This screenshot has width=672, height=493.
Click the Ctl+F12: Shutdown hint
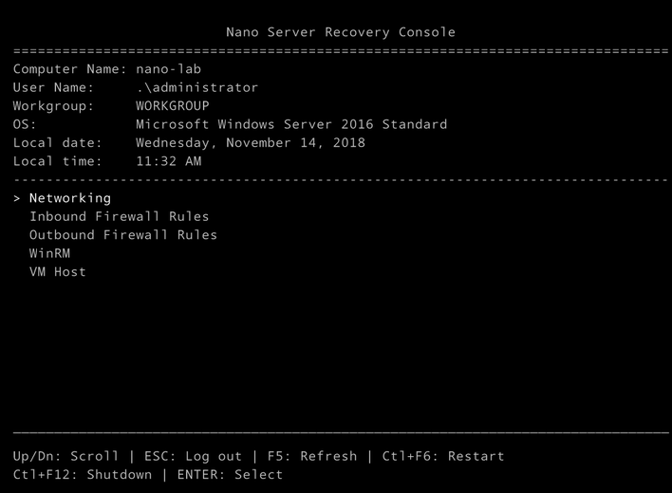click(x=83, y=475)
